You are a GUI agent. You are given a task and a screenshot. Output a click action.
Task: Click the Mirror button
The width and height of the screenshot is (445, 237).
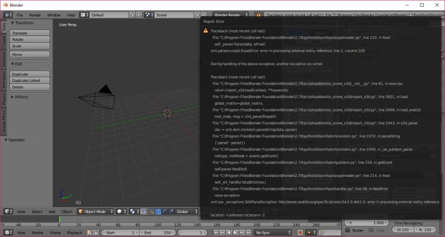click(x=30, y=55)
